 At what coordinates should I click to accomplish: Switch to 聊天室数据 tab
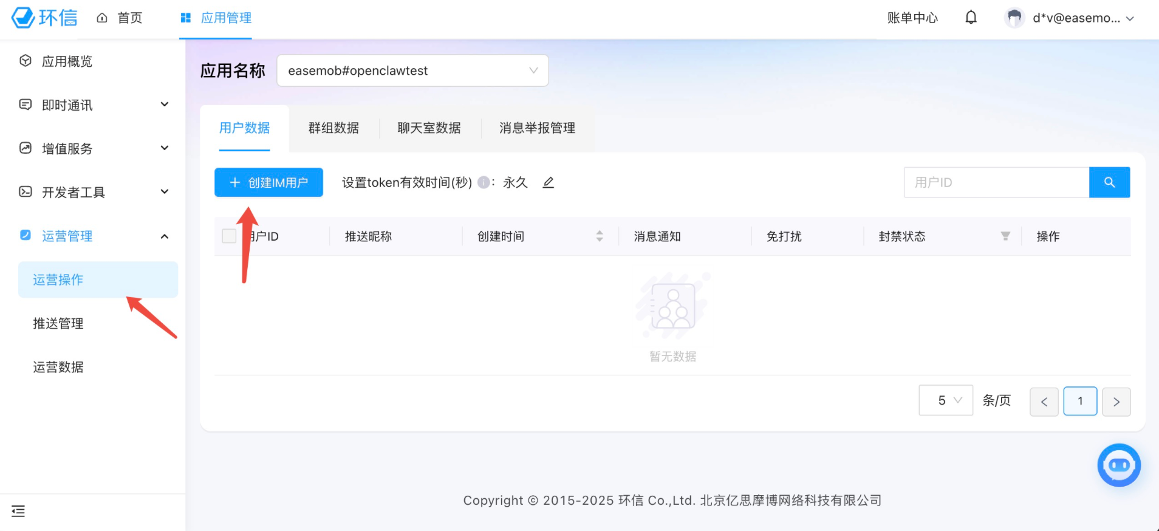coord(429,128)
